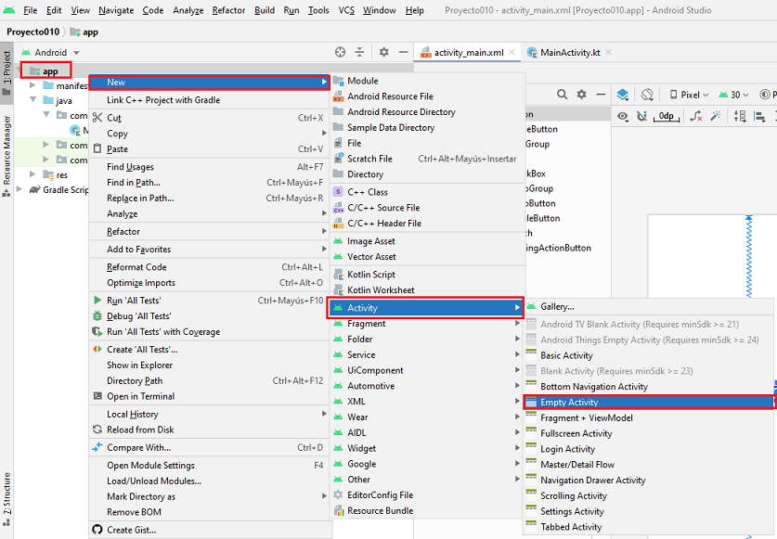This screenshot has height=539, width=777.
Task: Select Vector Asset from New submenu
Action: 427,257
